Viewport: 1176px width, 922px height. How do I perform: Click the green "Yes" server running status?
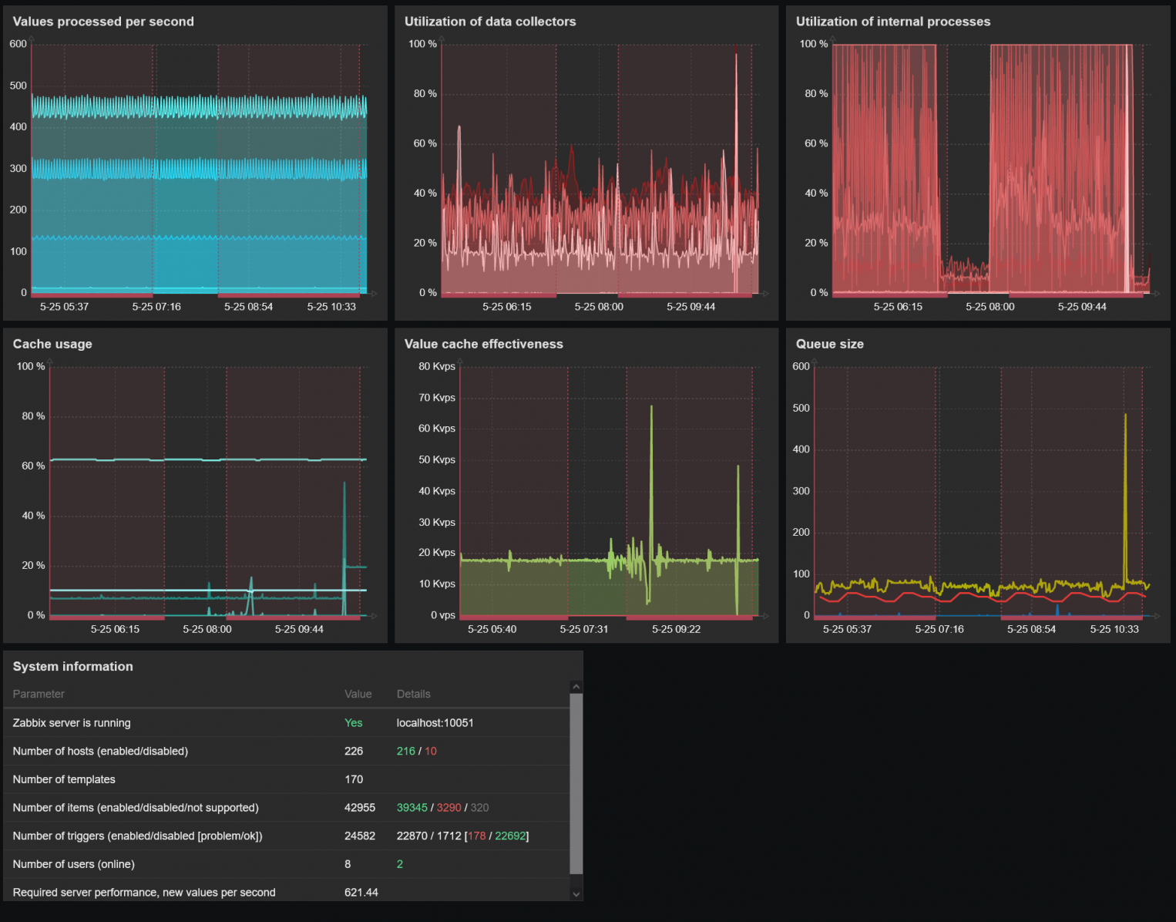click(x=353, y=722)
